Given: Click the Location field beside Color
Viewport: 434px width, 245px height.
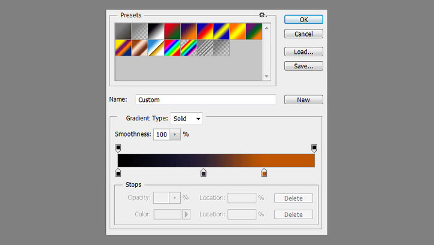Looking at the screenshot, I should coord(242,214).
